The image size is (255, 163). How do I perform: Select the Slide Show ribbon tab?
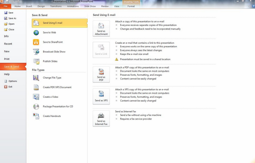[x=90, y=6]
